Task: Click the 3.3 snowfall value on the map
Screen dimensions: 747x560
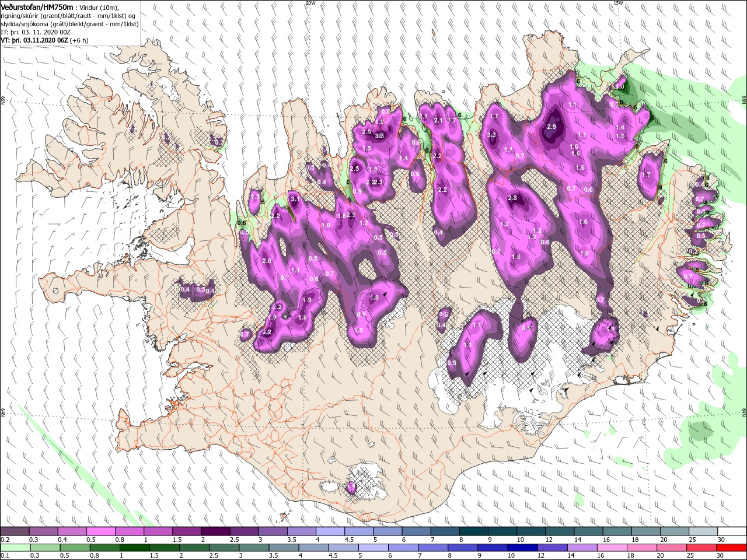Action: click(491, 135)
